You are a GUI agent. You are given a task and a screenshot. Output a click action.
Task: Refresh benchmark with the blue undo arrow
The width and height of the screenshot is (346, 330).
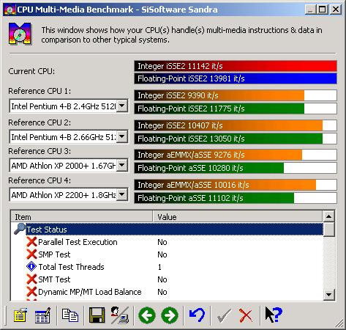(x=197, y=315)
